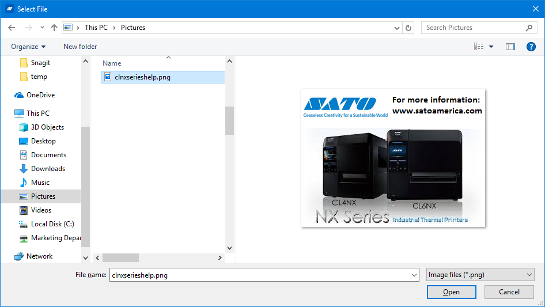Change your view icon

point(479,47)
